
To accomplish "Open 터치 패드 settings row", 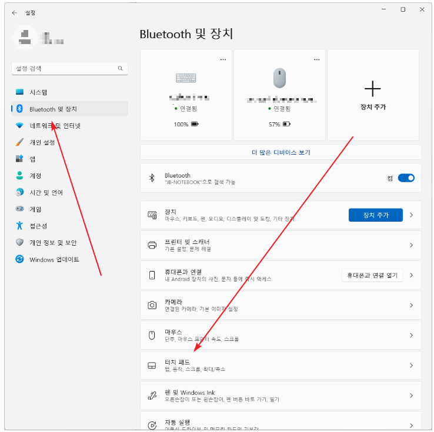I will (x=281, y=366).
